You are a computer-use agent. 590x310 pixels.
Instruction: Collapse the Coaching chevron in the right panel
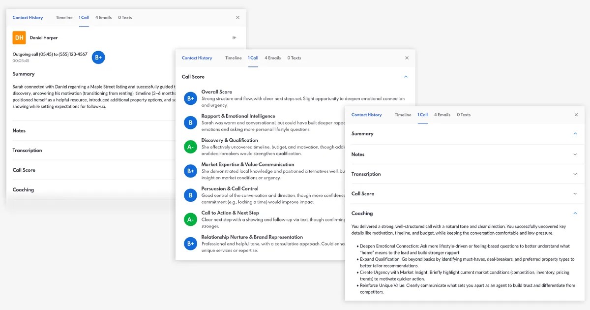575,214
